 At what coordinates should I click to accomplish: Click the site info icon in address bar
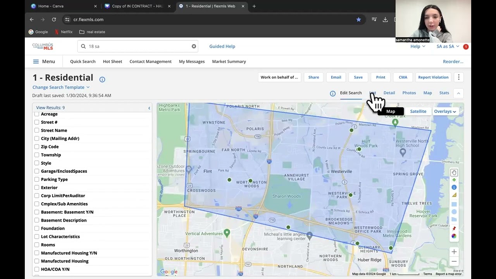click(67, 19)
